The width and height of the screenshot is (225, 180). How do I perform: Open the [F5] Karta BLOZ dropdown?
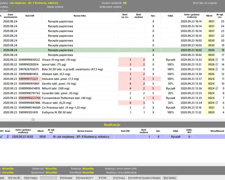click(x=84, y=178)
